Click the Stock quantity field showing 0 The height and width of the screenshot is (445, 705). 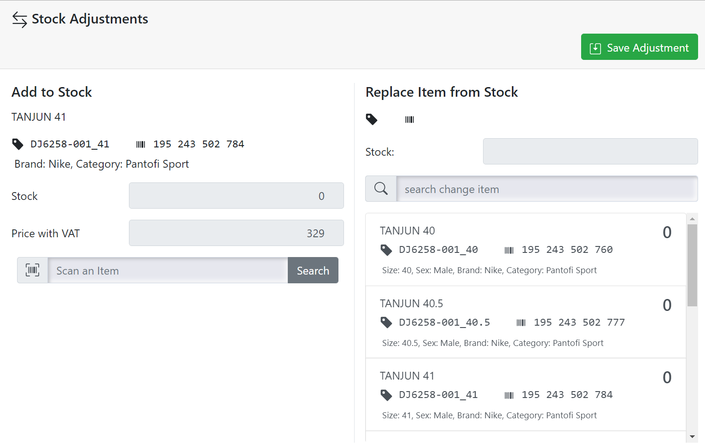(x=236, y=196)
